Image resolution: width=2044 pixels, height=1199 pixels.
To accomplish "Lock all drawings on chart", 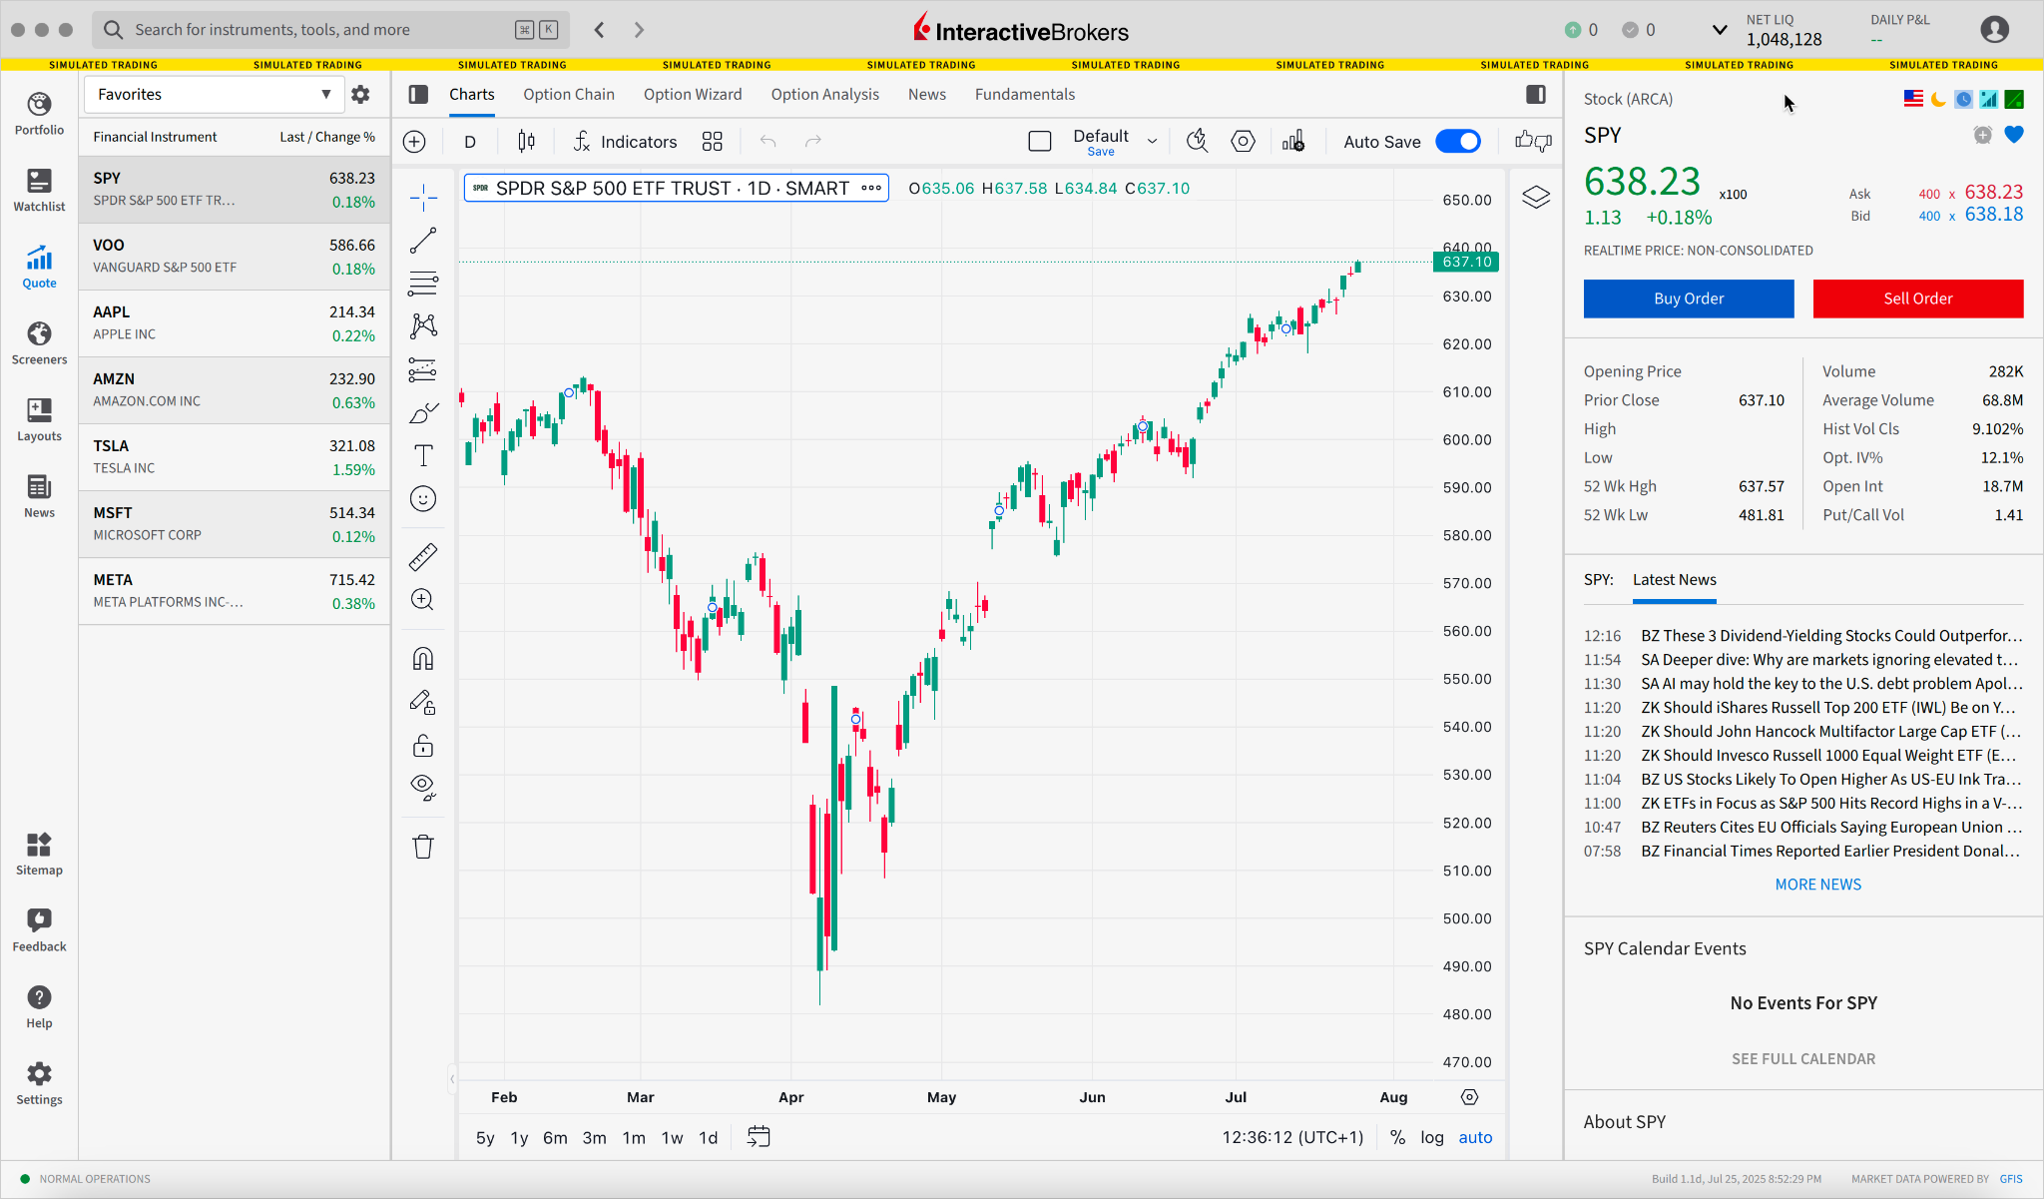I will 423,746.
